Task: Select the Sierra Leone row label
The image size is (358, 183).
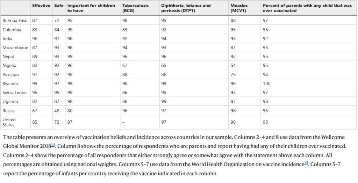Action: pos(14,93)
